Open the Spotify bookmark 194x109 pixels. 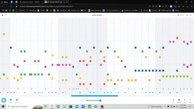(x=13, y=11)
